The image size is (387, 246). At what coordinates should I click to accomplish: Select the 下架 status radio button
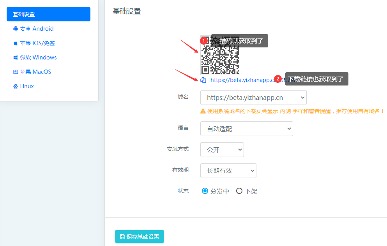pyautogui.click(x=239, y=191)
